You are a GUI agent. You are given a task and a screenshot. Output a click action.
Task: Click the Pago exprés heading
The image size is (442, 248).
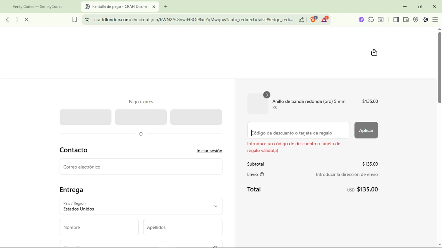(x=141, y=102)
